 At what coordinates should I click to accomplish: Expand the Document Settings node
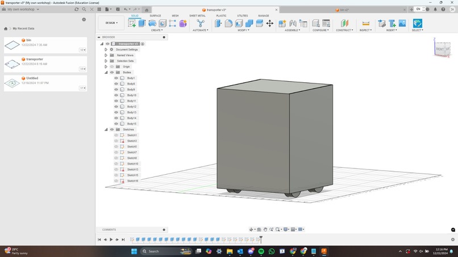point(106,49)
